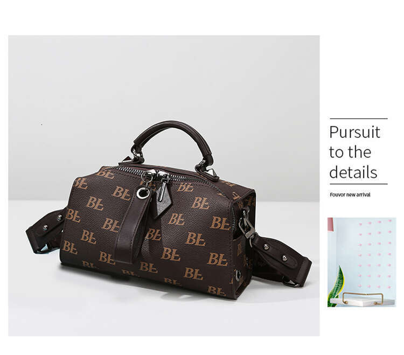This screenshot has width=404, height=355.
Task: Click the silver ring charm on the zipper
Action: 142,193
